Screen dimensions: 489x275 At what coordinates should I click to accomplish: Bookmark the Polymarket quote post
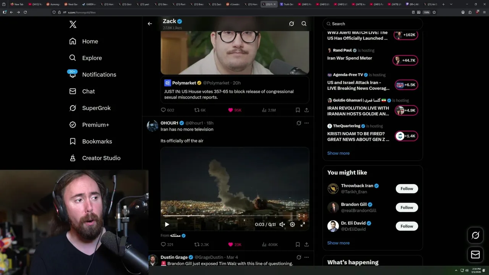tap(298, 110)
